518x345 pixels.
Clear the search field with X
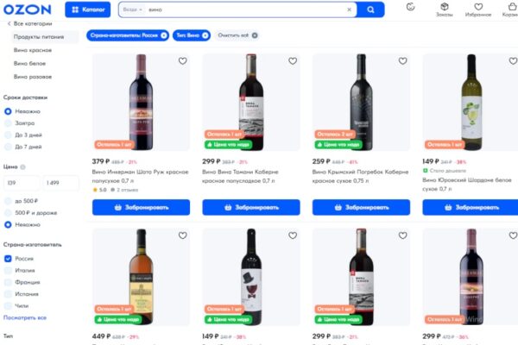tap(349, 9)
